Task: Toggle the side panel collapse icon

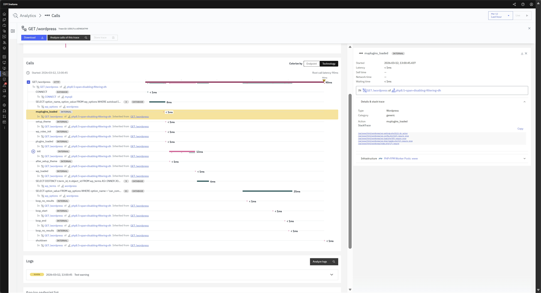Action: (13, 31)
